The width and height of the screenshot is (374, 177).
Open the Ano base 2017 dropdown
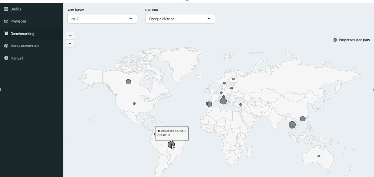click(x=102, y=19)
